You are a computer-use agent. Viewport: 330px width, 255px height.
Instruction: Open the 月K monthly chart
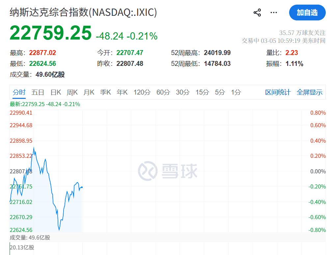(x=89, y=92)
